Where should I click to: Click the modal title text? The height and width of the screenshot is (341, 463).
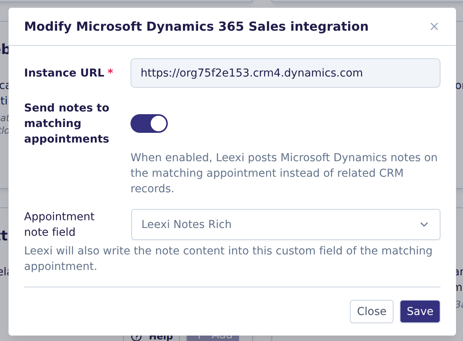(197, 26)
